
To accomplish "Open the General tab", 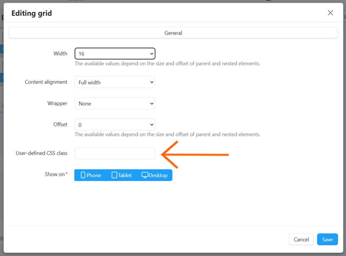I will (173, 33).
